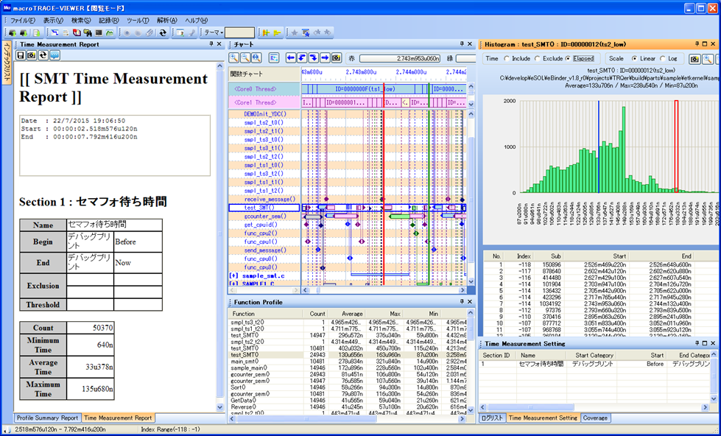Screen dimensions: 721x436
Task: Click the circular sync arrows main toolbar icon
Action: pyautogui.click(x=163, y=32)
